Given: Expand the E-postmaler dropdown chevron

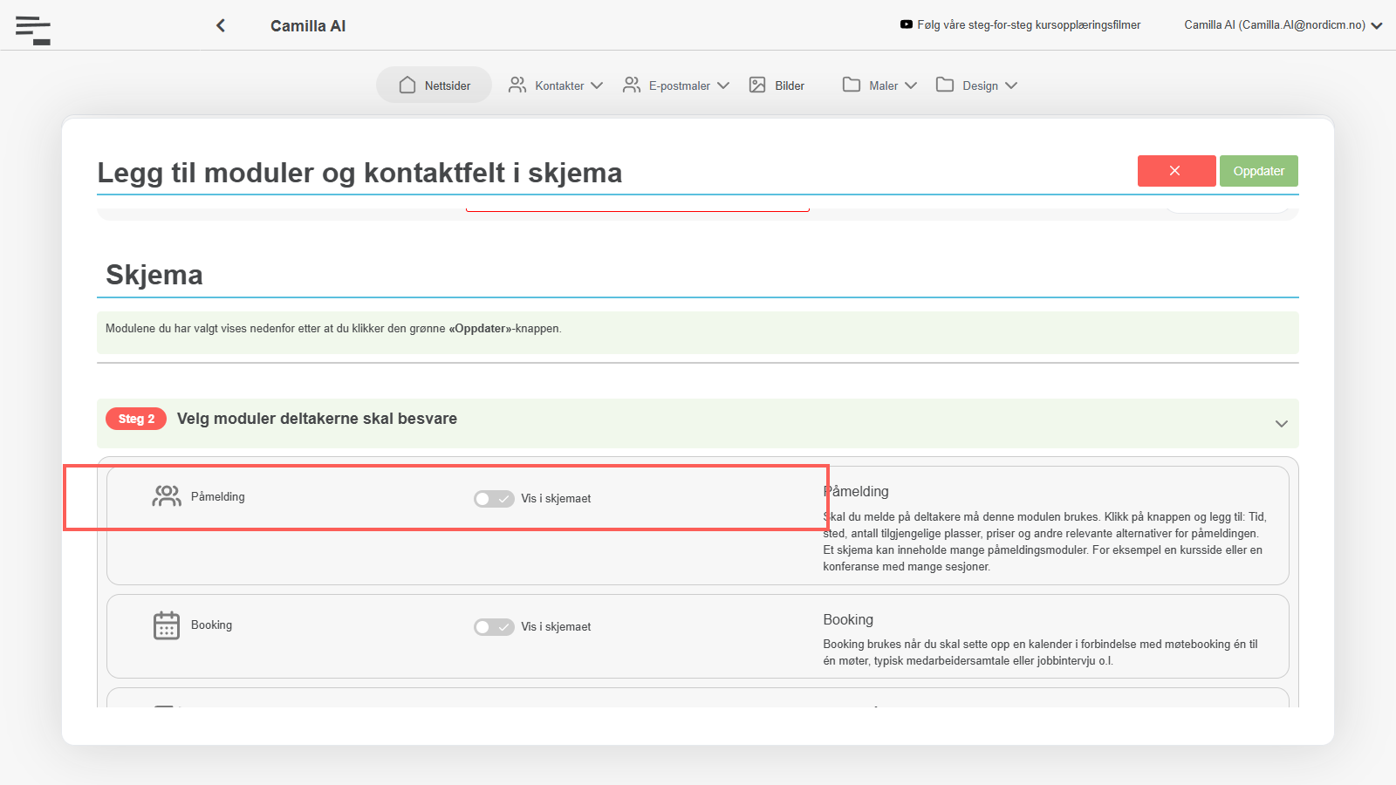Looking at the screenshot, I should click(723, 85).
